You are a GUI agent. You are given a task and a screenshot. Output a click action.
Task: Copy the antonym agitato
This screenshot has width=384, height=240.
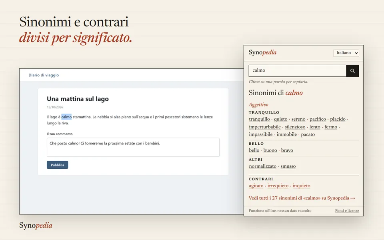click(x=256, y=186)
